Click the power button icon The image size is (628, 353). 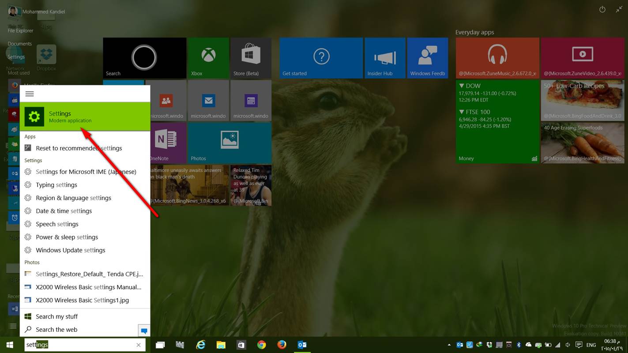pyautogui.click(x=602, y=9)
